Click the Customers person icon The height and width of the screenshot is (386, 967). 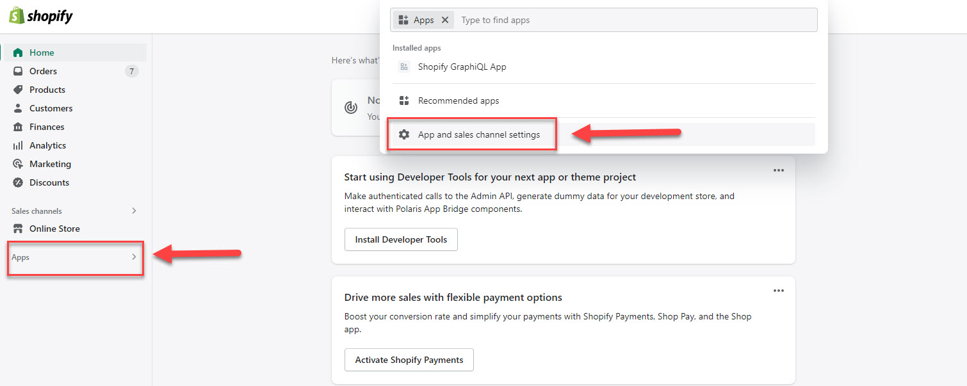18,108
